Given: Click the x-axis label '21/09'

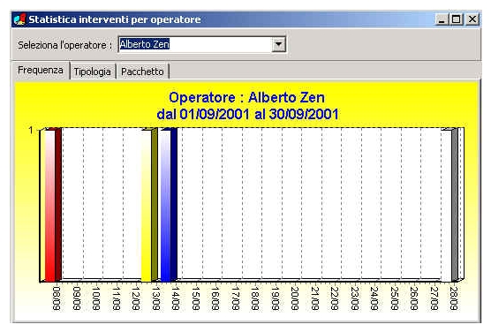Looking at the screenshot, I should click(x=314, y=298).
